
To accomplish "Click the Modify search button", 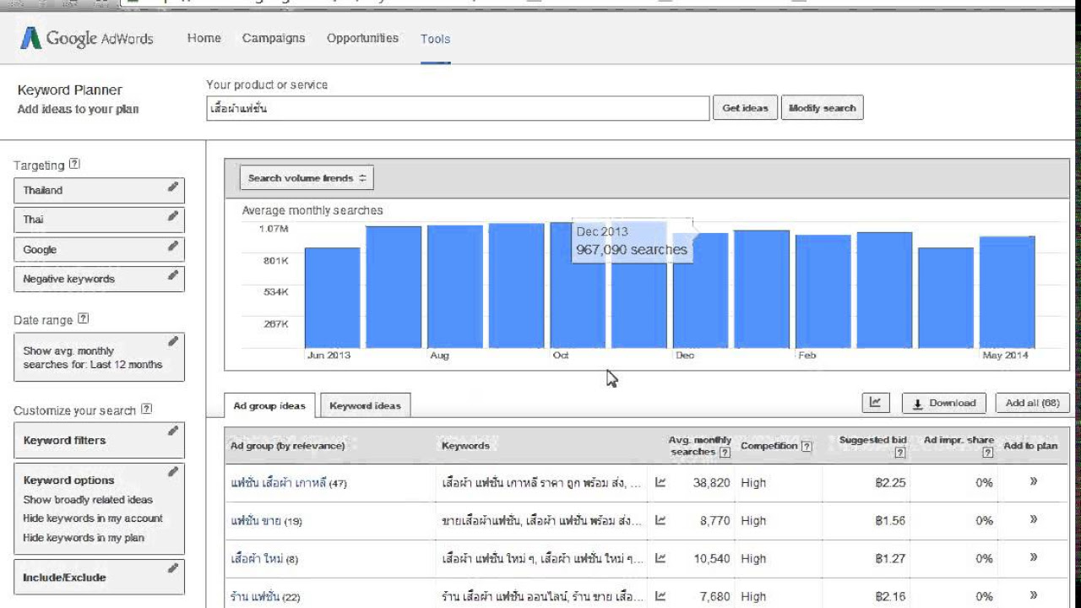I will (x=822, y=108).
